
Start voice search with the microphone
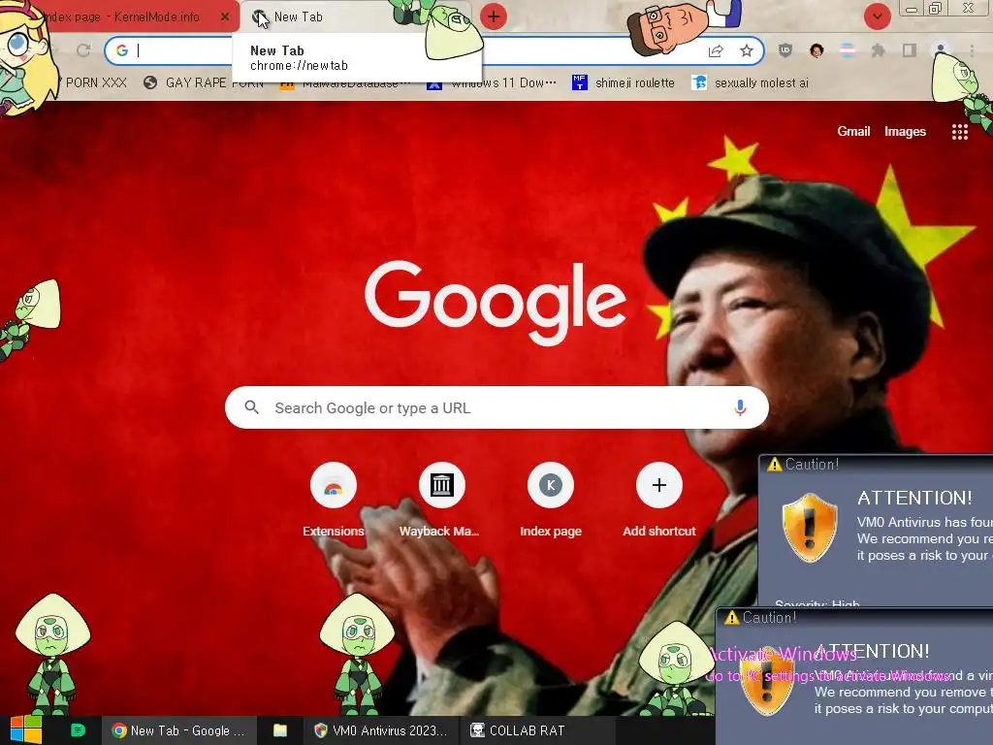tap(740, 408)
